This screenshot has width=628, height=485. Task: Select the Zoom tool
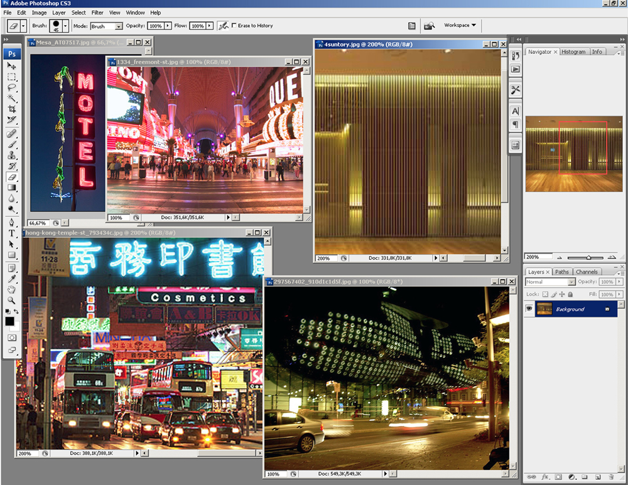click(x=11, y=300)
